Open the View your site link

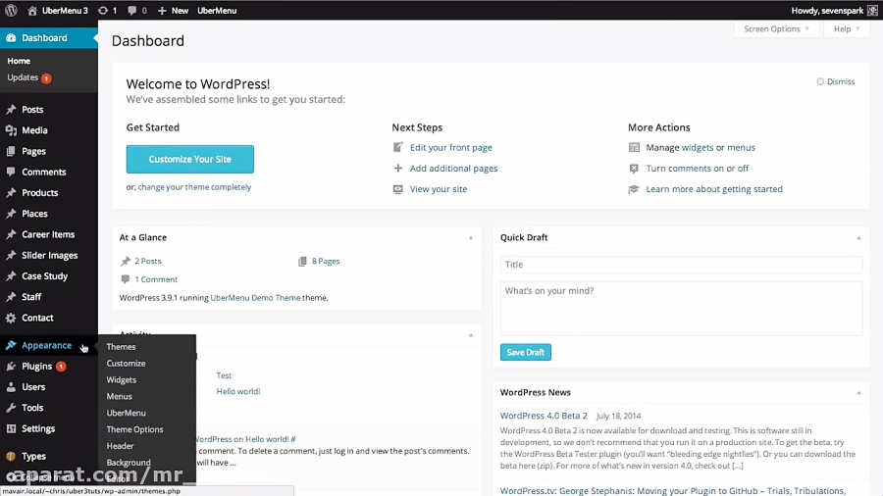(x=439, y=189)
